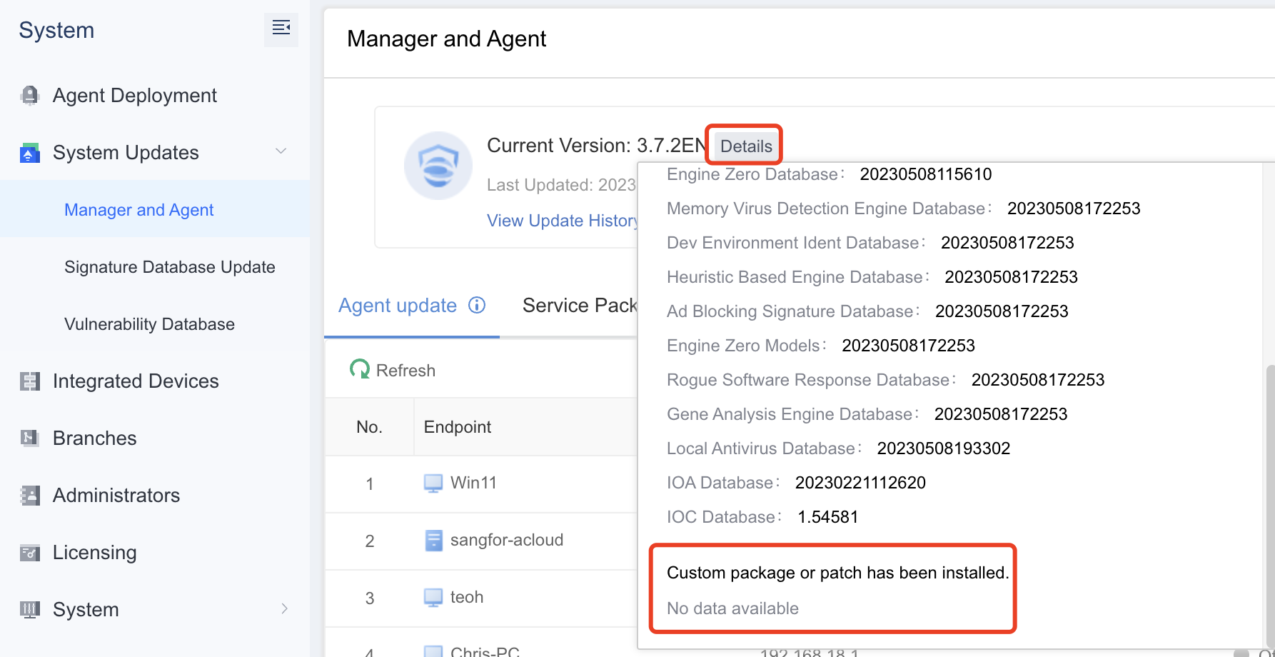The width and height of the screenshot is (1275, 657).
Task: Click the Licensing icon
Action: [30, 553]
